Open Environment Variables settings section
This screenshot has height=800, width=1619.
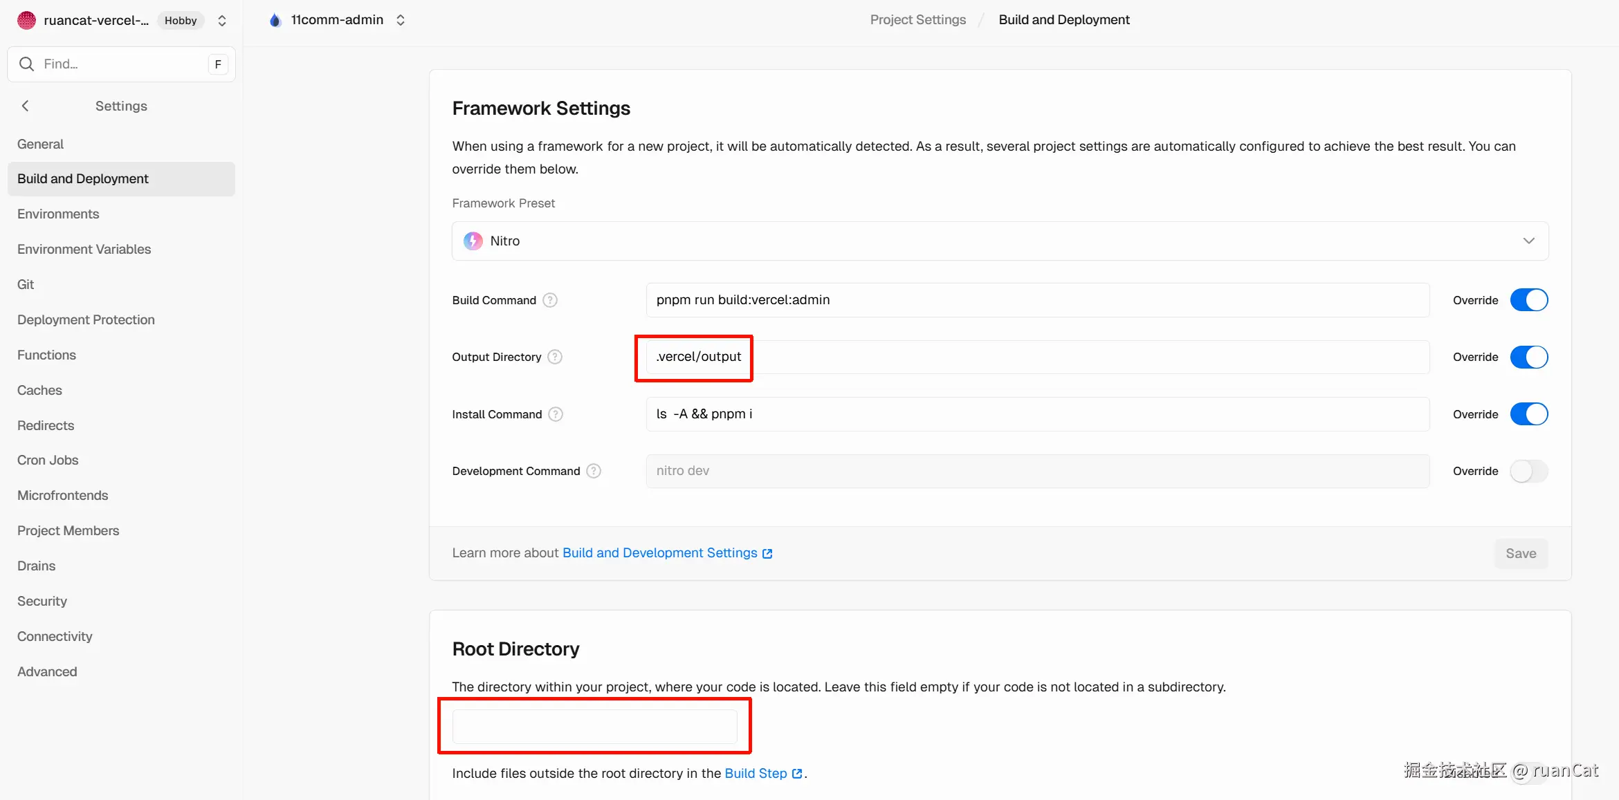(84, 249)
